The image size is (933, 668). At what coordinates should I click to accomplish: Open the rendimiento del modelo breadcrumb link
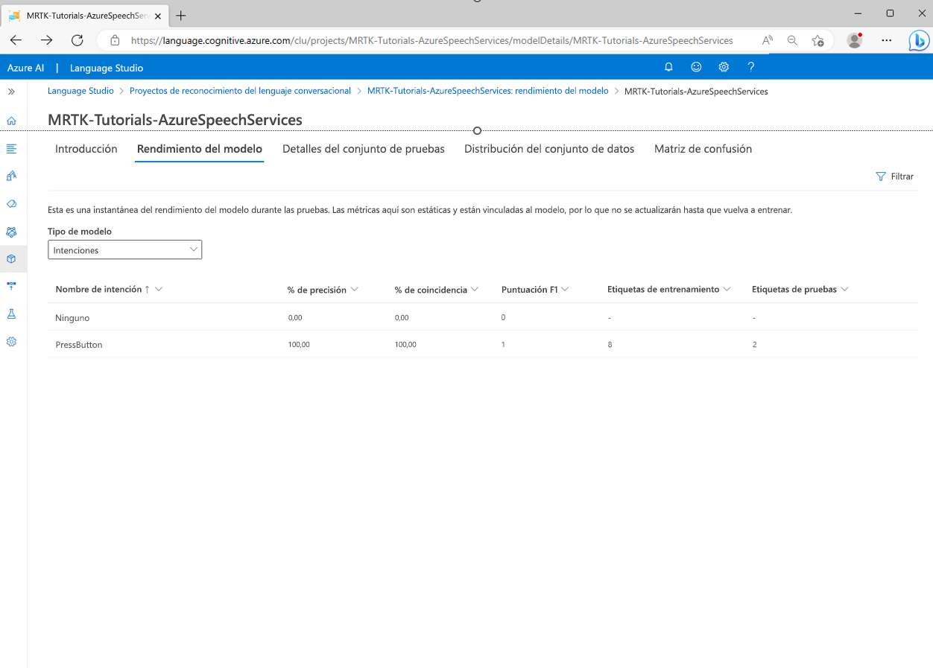(488, 91)
